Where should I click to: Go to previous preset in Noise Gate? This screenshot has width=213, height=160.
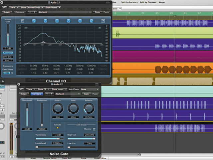(x=47, y=94)
